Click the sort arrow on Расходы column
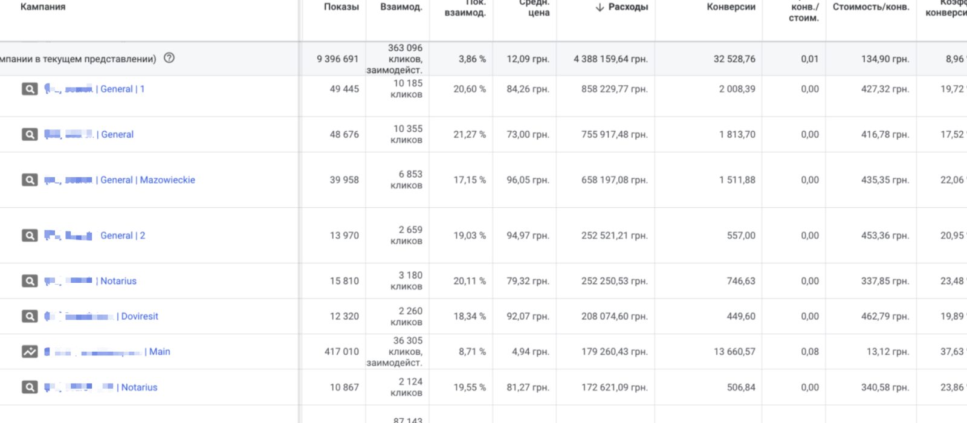This screenshot has height=423, width=967. point(600,7)
